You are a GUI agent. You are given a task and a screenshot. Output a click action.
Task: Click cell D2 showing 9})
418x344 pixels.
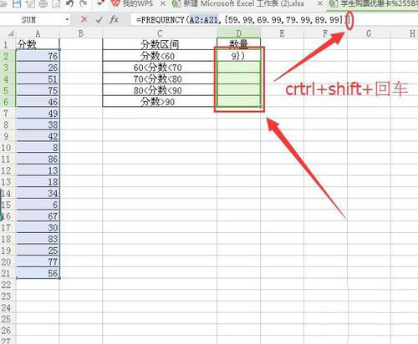238,56
